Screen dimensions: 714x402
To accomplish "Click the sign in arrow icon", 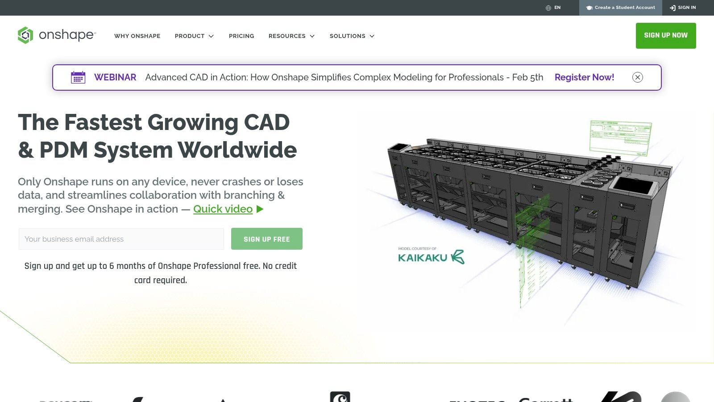I will [x=672, y=8].
